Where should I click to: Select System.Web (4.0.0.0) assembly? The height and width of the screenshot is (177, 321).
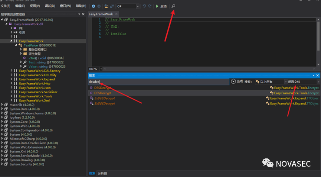coord(24,126)
